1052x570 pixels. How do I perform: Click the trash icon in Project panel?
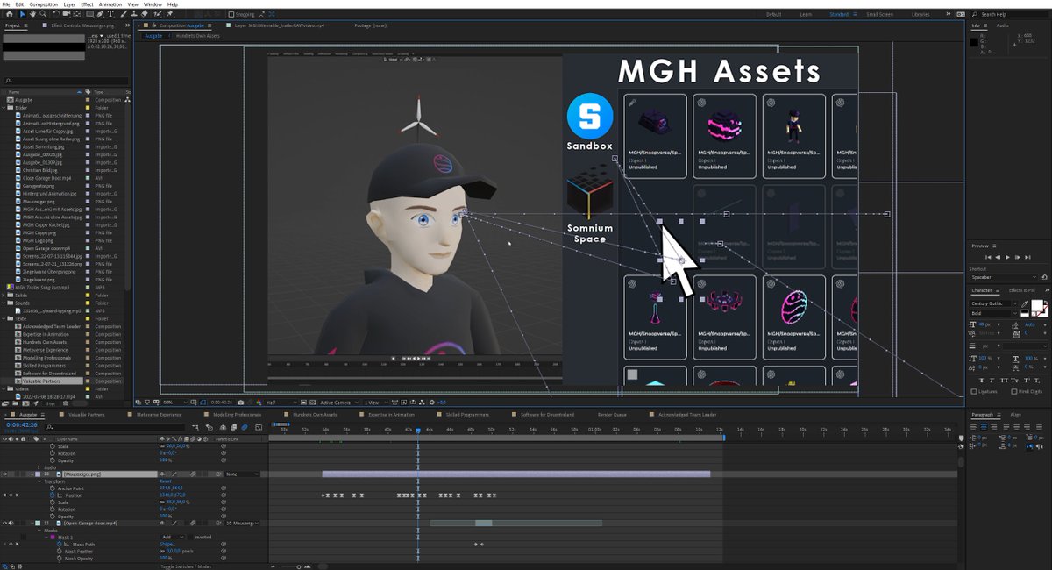[x=65, y=403]
